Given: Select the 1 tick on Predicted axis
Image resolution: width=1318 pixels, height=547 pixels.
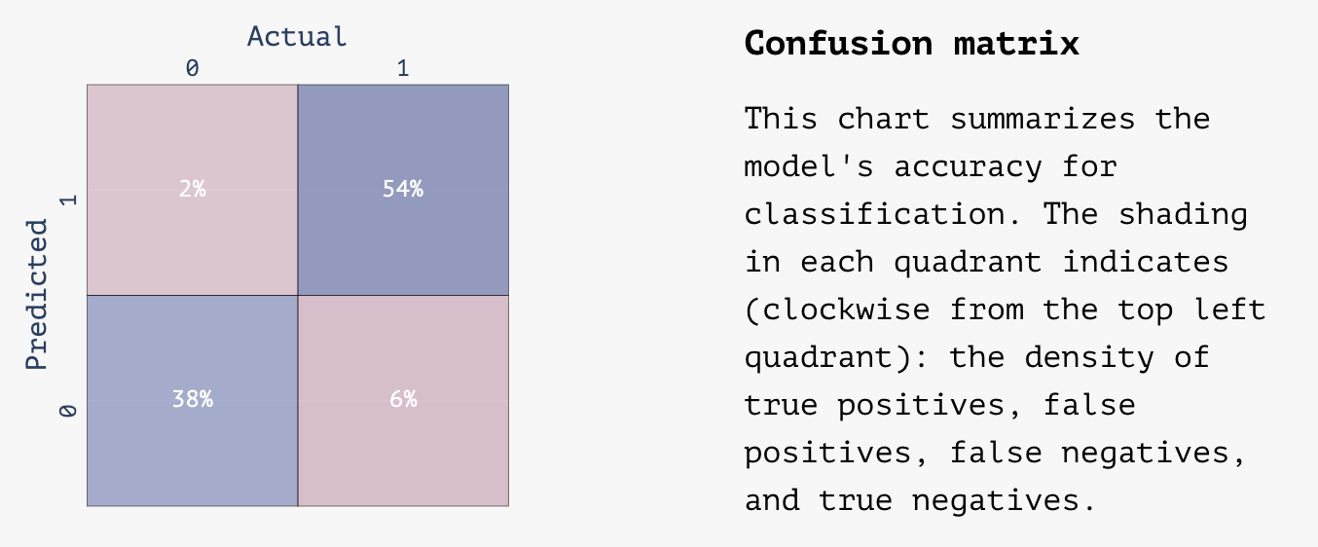Looking at the screenshot, I should click(67, 201).
